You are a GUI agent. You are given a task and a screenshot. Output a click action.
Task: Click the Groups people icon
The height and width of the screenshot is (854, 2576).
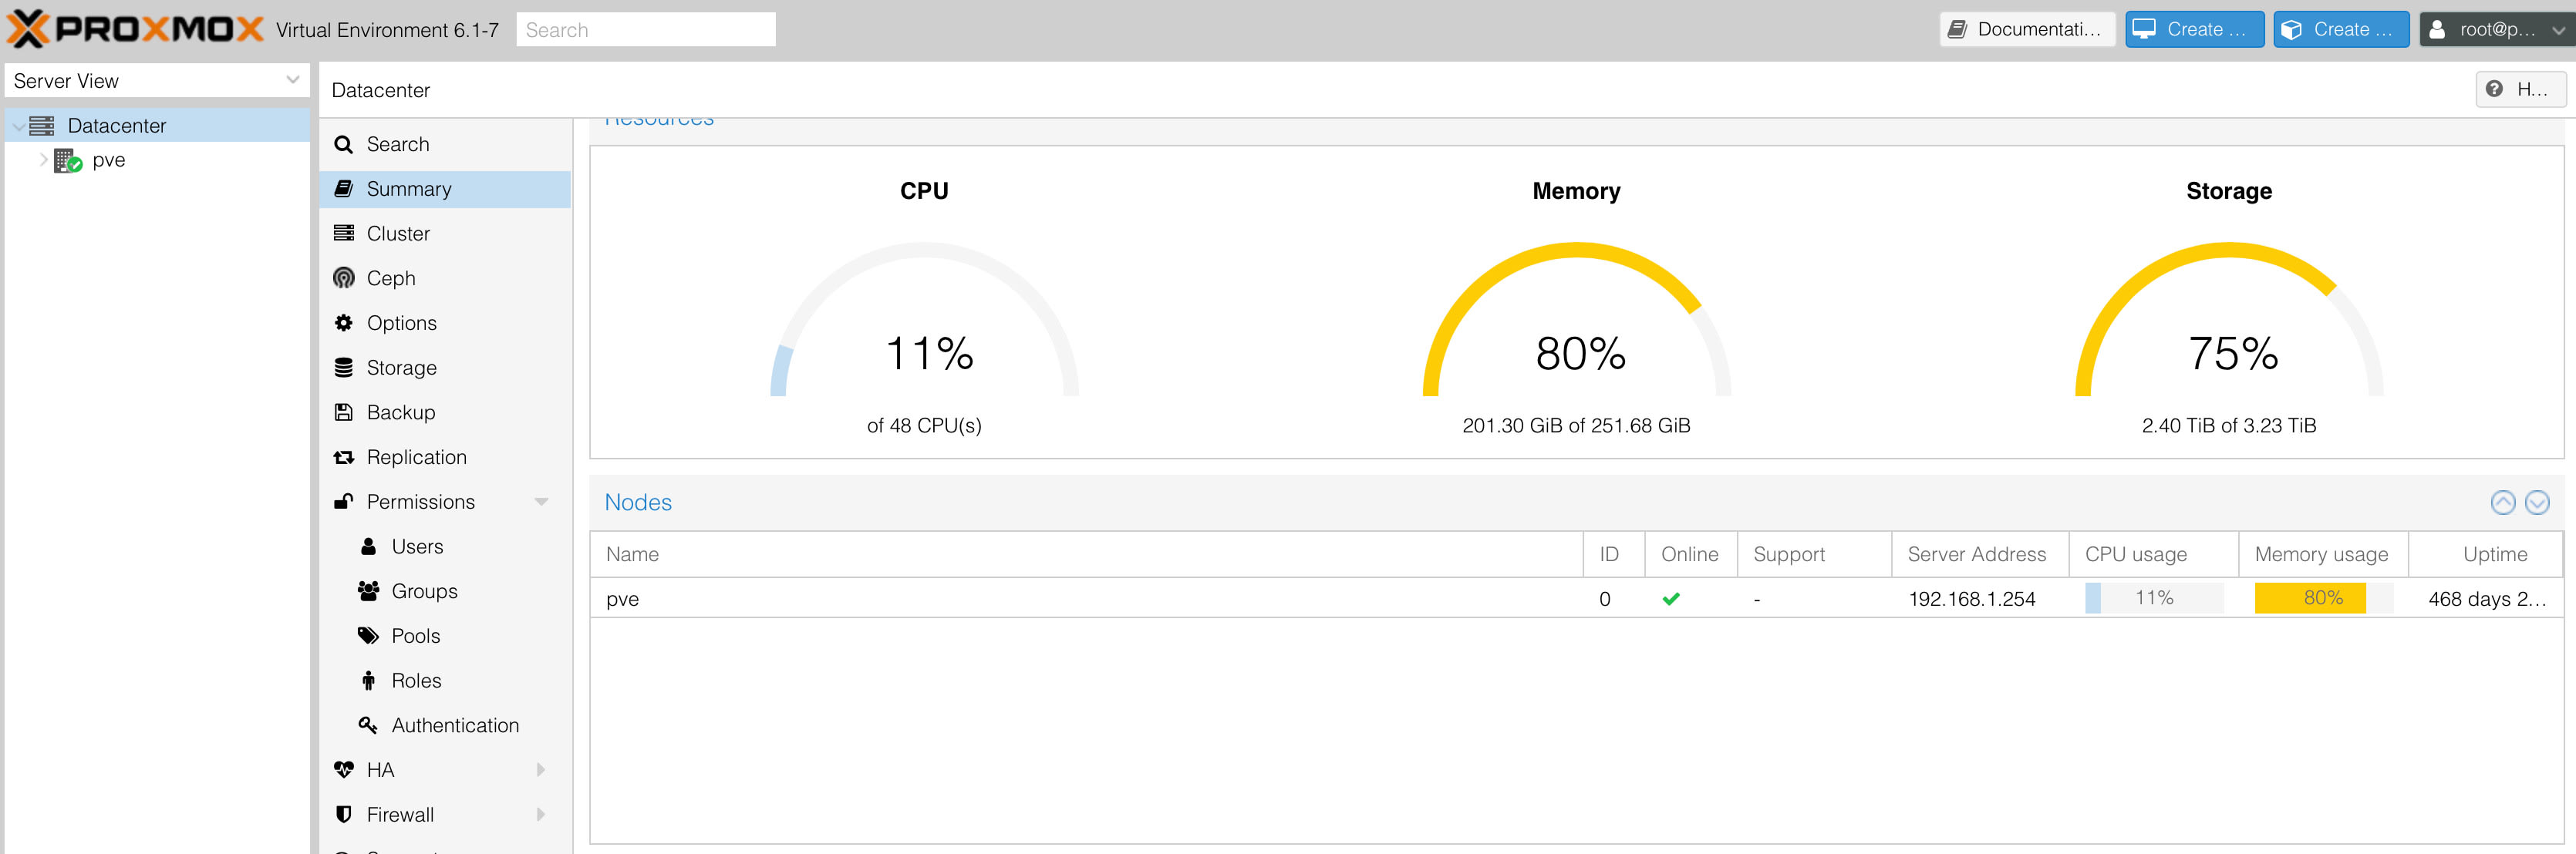[368, 591]
